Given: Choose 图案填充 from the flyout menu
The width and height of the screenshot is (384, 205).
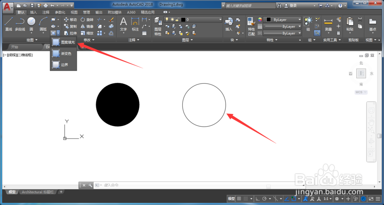Looking at the screenshot, I should [63, 42].
